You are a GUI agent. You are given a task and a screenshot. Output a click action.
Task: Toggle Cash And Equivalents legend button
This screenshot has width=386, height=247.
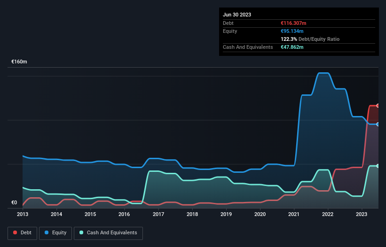click(x=108, y=233)
